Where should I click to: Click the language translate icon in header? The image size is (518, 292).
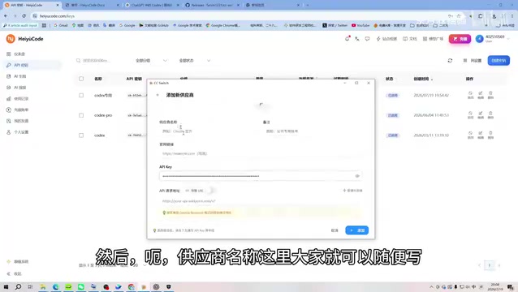[357, 39]
